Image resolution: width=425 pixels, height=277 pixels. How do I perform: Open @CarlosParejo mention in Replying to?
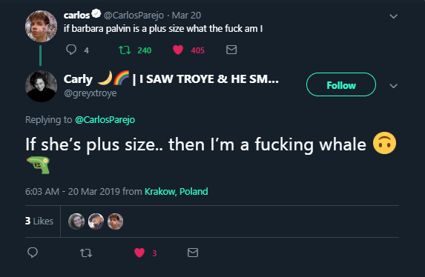[x=105, y=120]
